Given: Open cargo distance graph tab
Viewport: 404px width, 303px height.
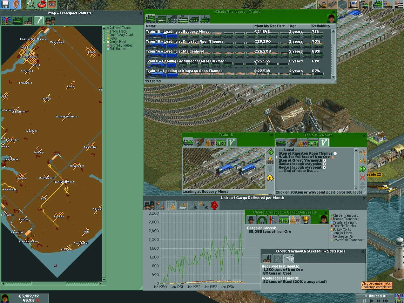Looking at the screenshot, I should tap(181, 206).
